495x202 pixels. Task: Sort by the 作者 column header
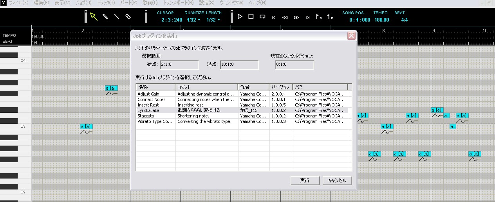tap(254, 87)
